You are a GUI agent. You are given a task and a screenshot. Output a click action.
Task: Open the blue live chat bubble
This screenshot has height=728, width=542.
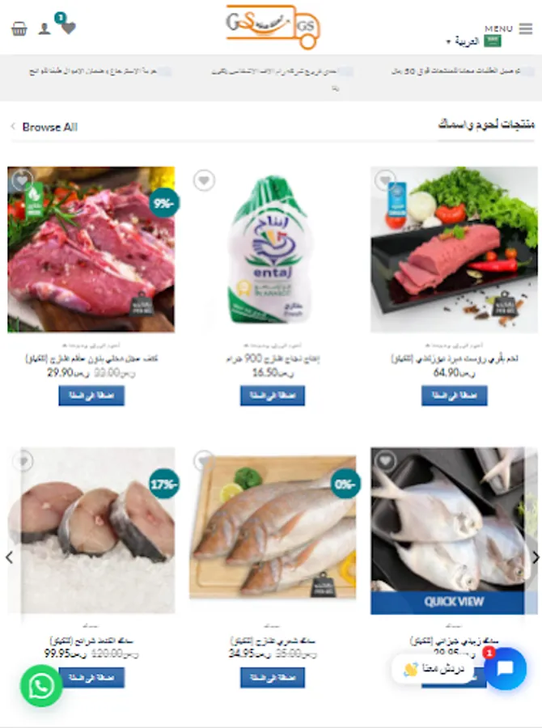coord(505,669)
